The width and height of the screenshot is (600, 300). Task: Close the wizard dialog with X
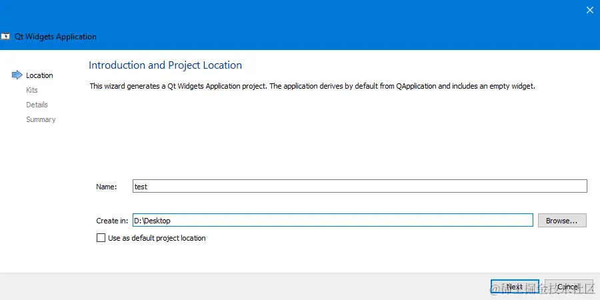[590, 10]
